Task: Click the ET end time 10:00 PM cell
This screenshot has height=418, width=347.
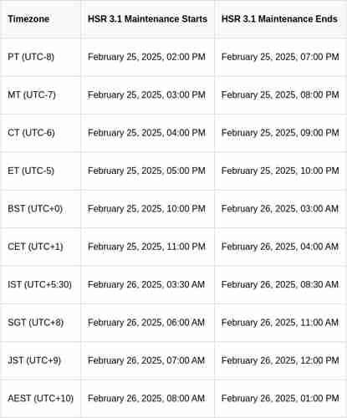Action: (280, 171)
